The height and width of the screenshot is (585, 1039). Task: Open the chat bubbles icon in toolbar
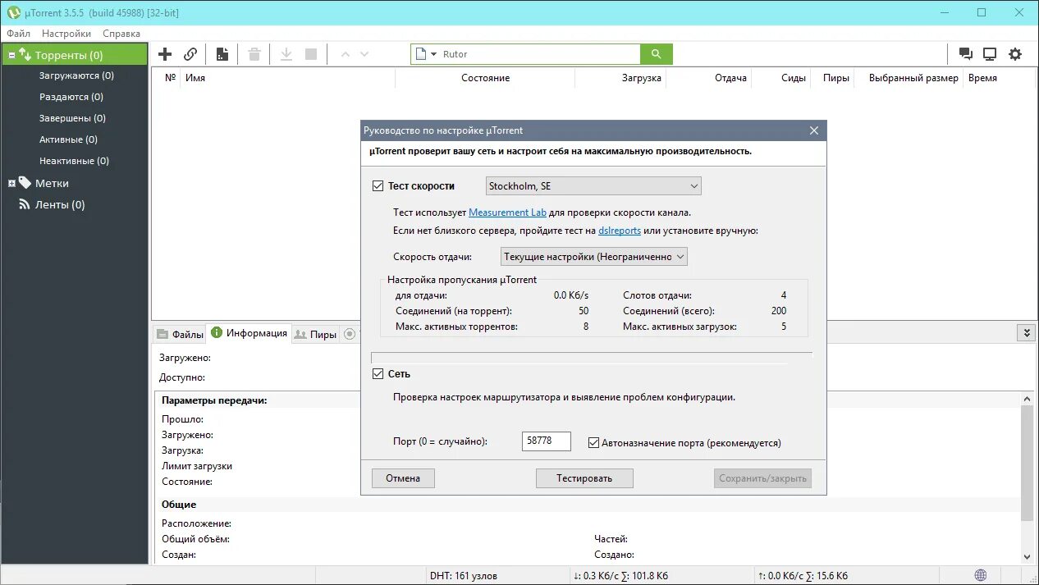(x=966, y=54)
